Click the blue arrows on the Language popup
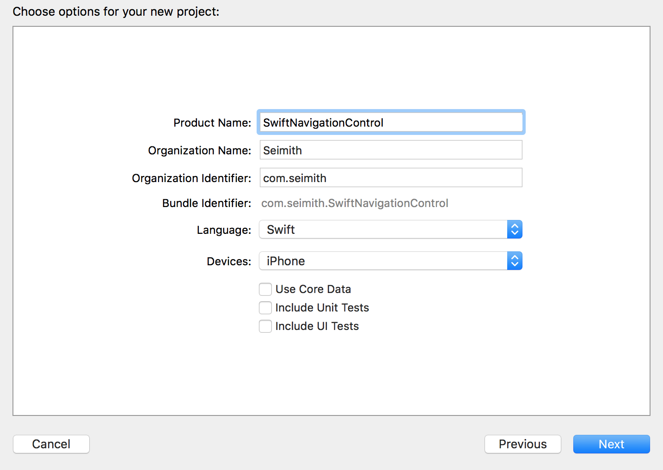663x470 pixels. click(515, 230)
